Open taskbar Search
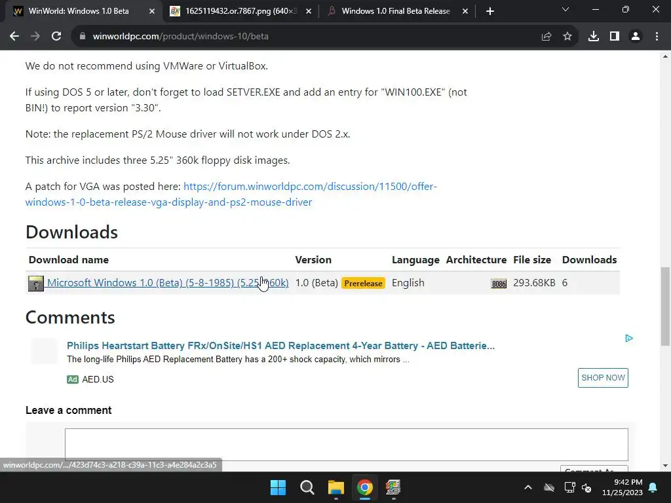This screenshot has width=671, height=503. pos(307,487)
